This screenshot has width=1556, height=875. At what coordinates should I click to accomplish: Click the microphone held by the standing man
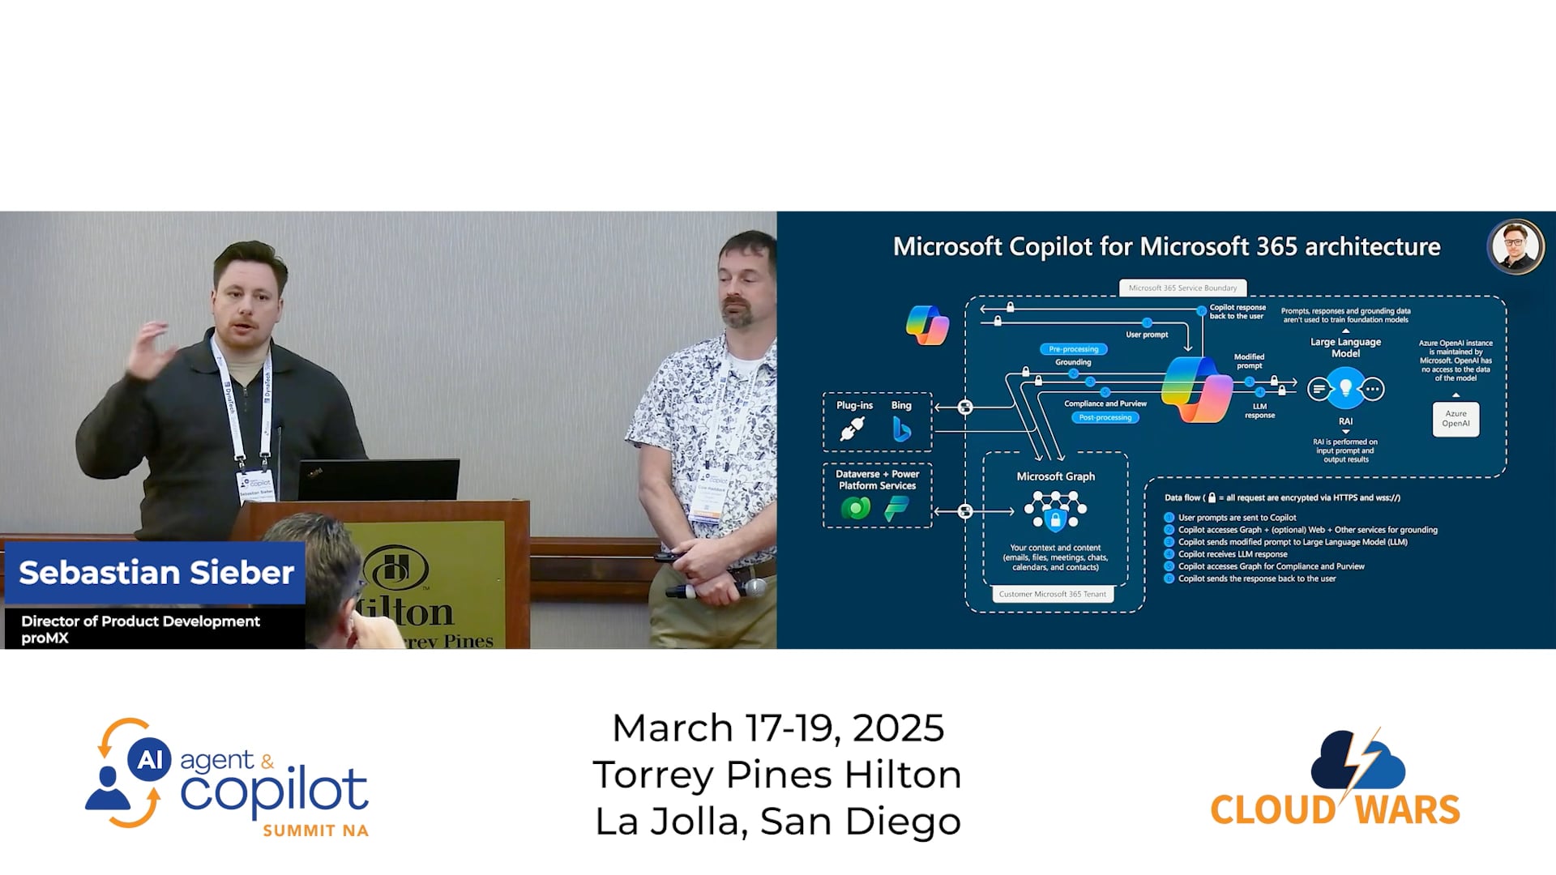(x=716, y=590)
